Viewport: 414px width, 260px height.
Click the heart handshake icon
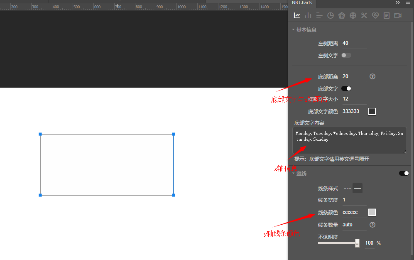coord(375,15)
